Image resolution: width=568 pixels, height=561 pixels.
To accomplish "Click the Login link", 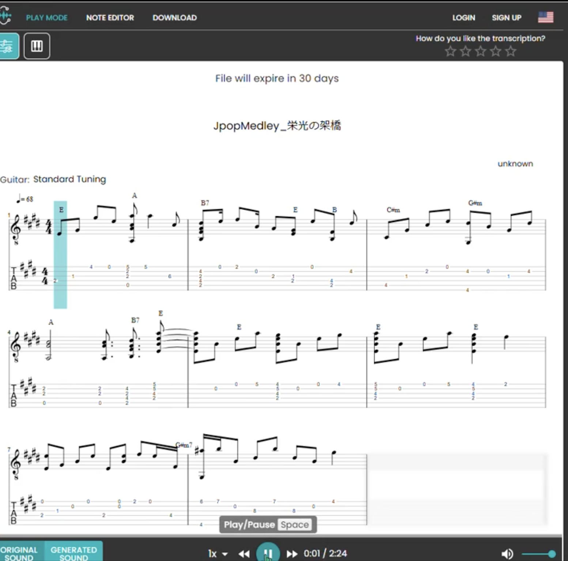I will pos(463,18).
